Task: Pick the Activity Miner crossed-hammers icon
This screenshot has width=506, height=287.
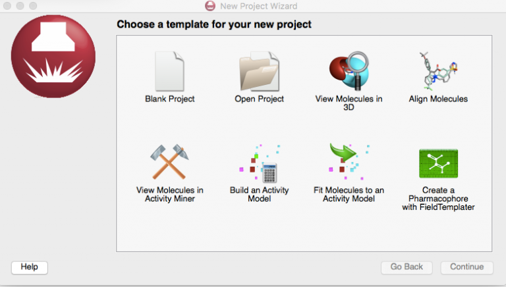Action: [169, 163]
